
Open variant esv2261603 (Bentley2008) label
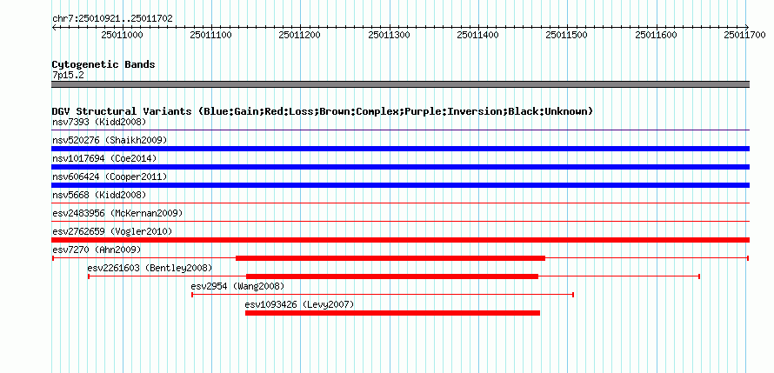150,268
